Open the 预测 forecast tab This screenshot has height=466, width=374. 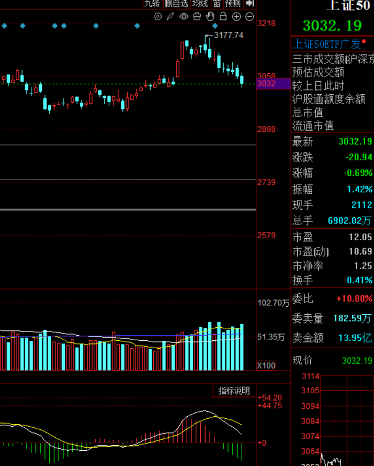pyautogui.click(x=233, y=4)
